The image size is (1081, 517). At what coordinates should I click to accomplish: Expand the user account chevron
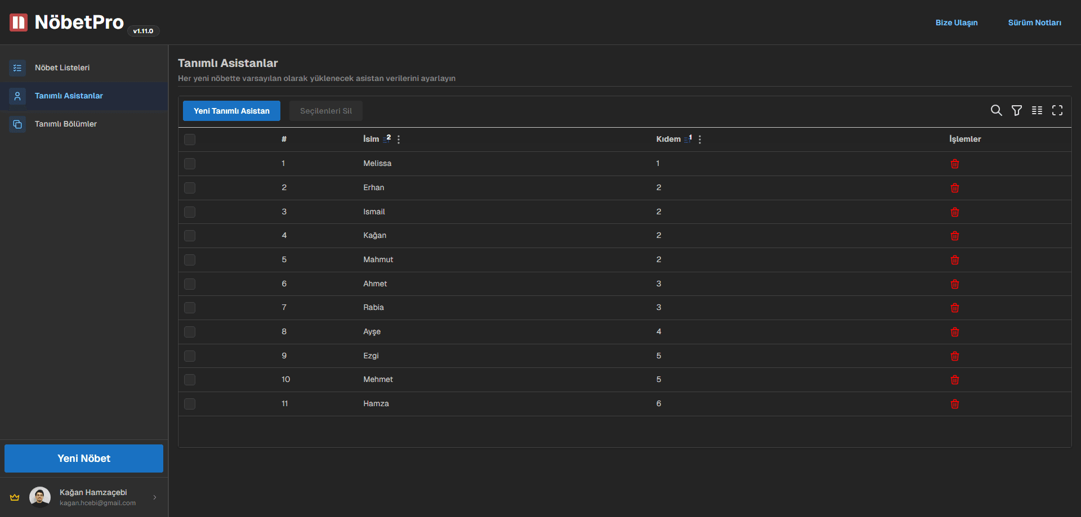(155, 497)
